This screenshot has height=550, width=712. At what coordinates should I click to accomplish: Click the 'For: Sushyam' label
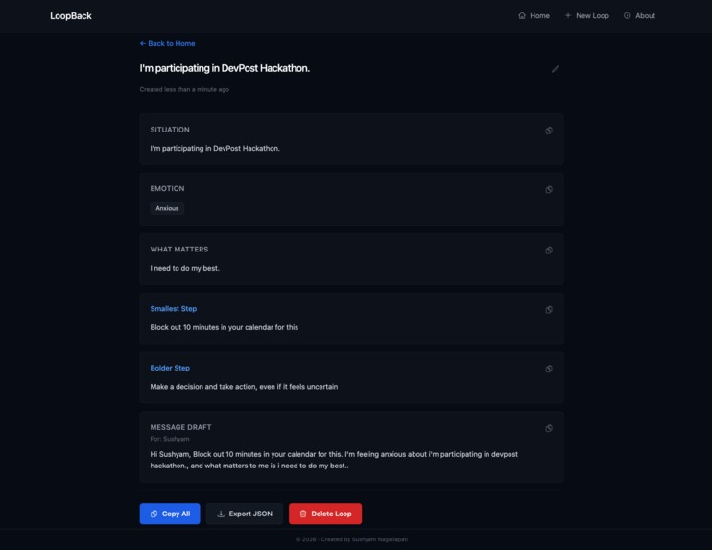click(170, 439)
